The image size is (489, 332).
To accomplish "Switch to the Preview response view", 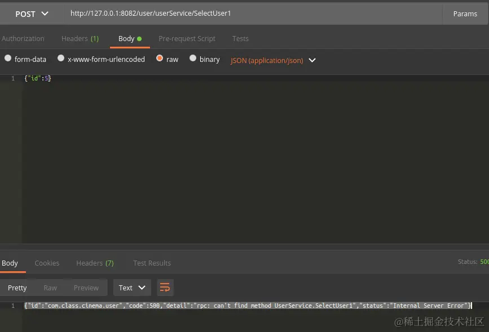I will tap(86, 288).
